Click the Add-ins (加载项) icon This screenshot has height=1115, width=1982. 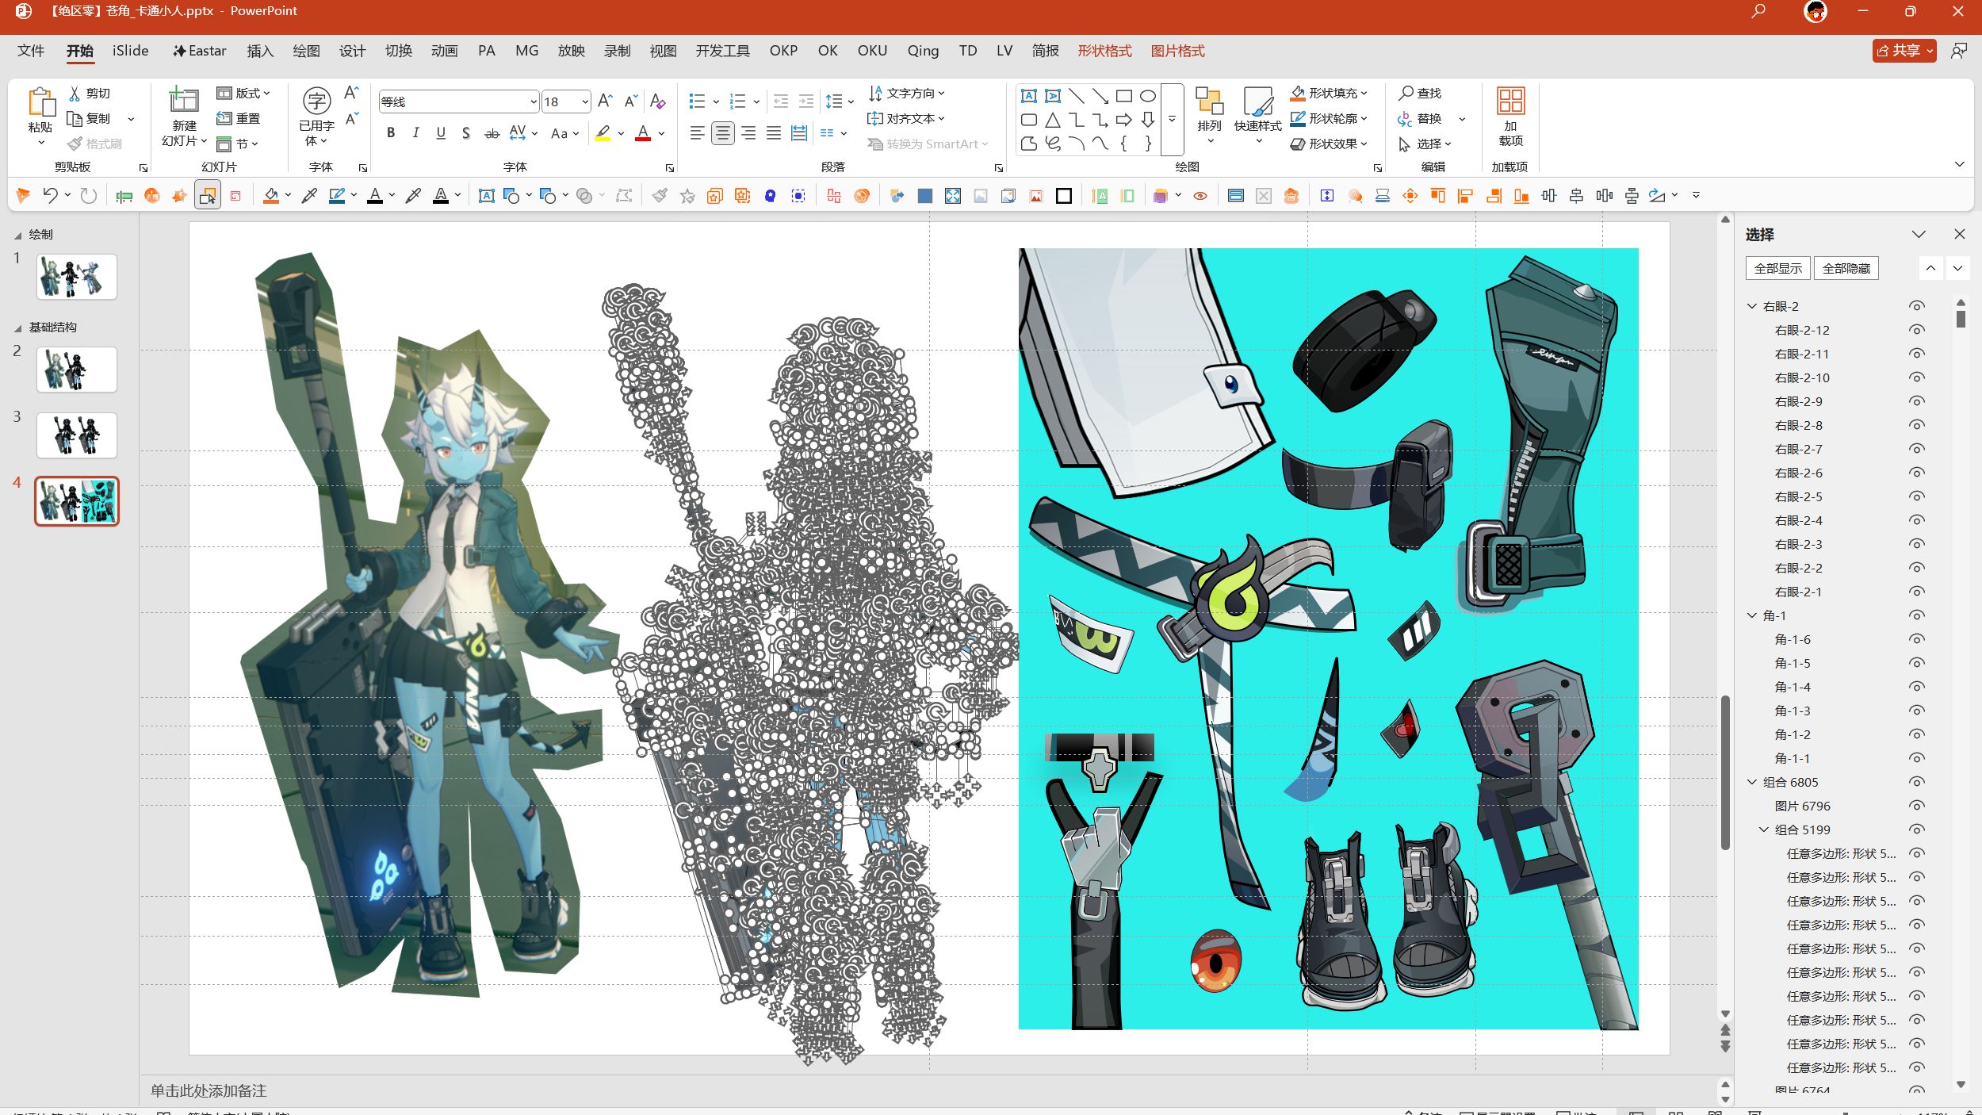pyautogui.click(x=1510, y=102)
